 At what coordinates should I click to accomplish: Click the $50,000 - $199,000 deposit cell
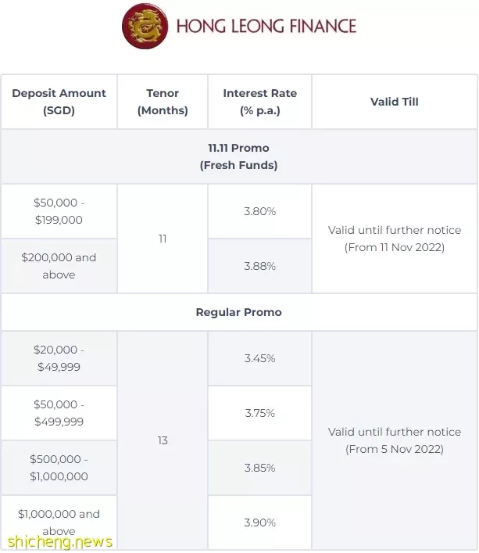tap(59, 211)
